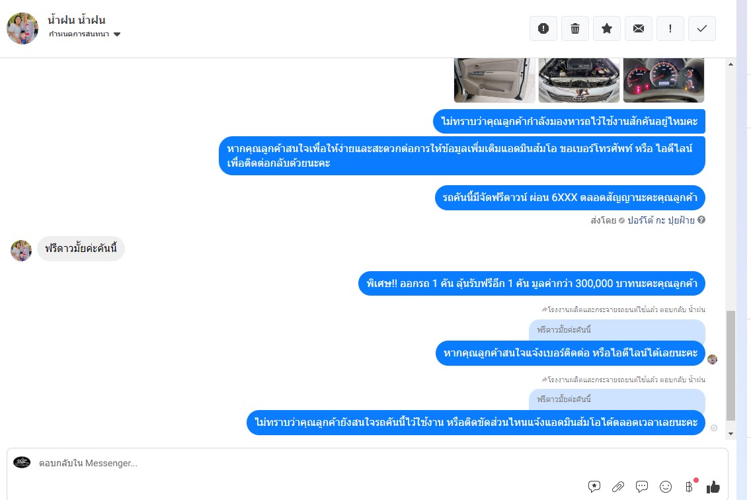This screenshot has height=500, width=751.
Task: Open the car door interior thumbnail
Action: 494,80
